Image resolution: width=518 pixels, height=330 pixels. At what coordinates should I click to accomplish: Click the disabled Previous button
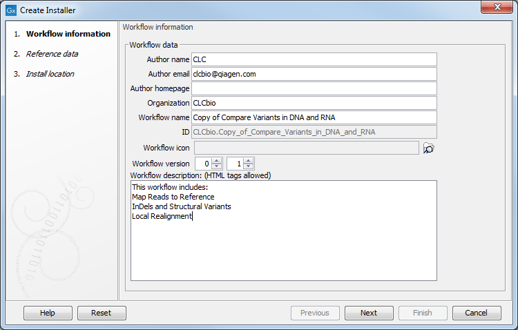pyautogui.click(x=315, y=313)
